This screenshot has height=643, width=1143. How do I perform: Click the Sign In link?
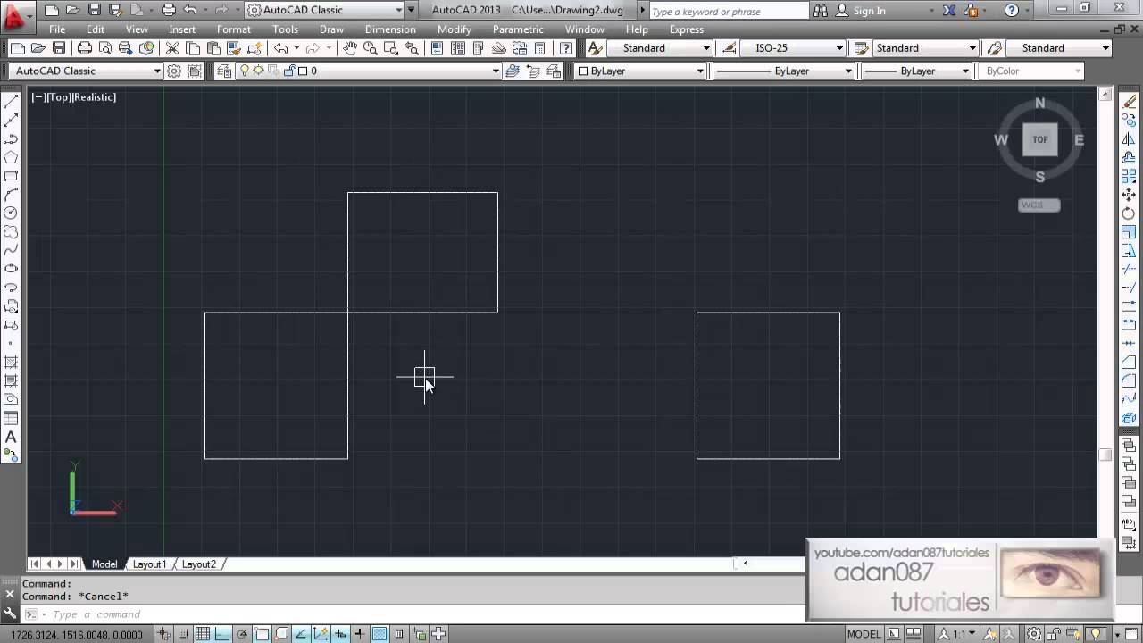(869, 11)
